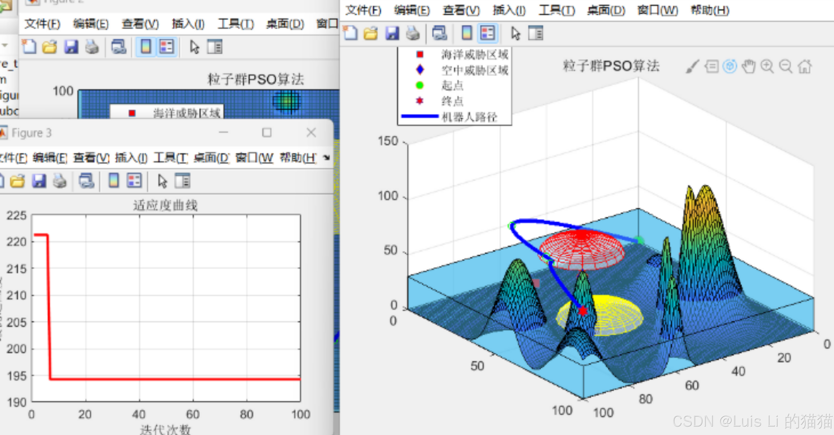Click the Save Figure icon in right window toolbar
The height and width of the screenshot is (435, 834).
click(x=392, y=33)
